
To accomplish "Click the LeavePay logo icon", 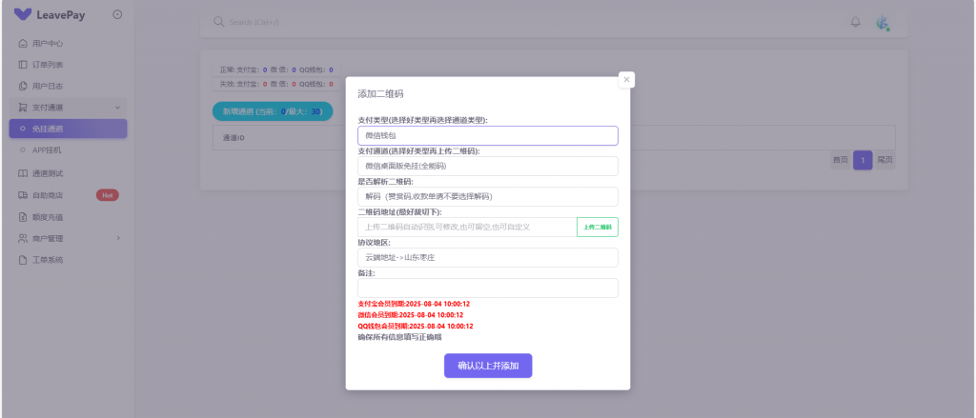I will pyautogui.click(x=23, y=14).
